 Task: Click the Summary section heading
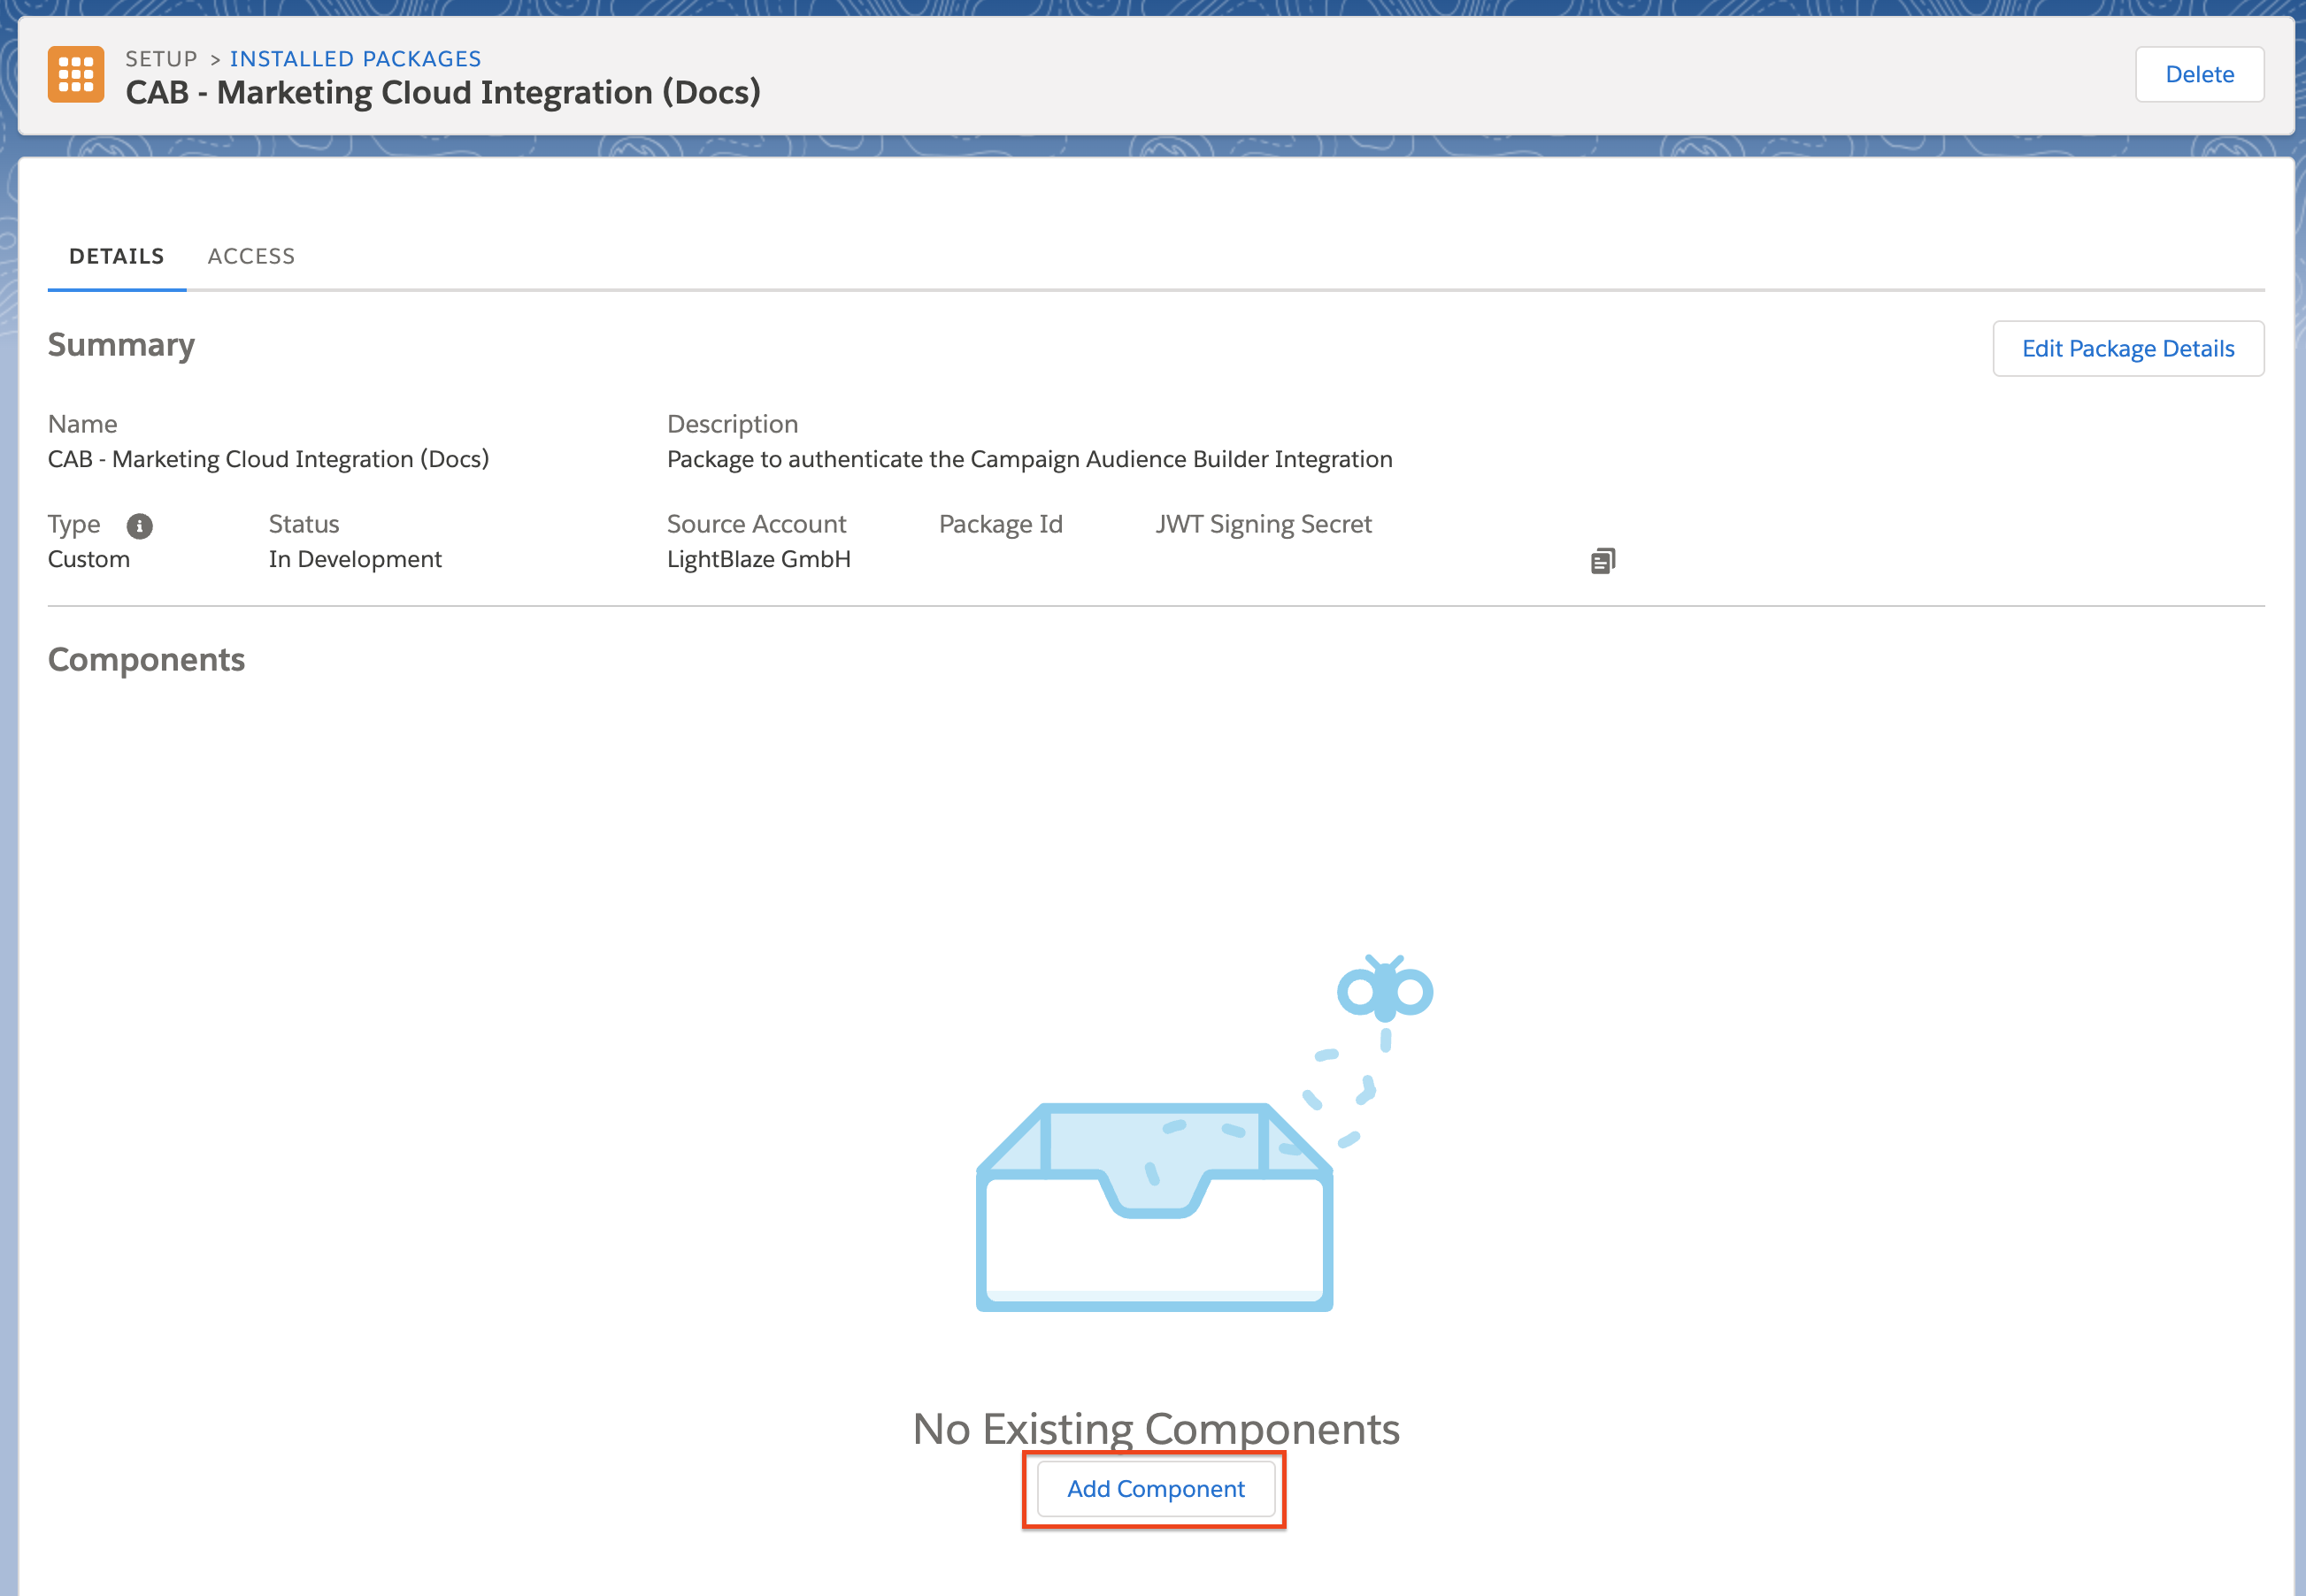point(121,345)
